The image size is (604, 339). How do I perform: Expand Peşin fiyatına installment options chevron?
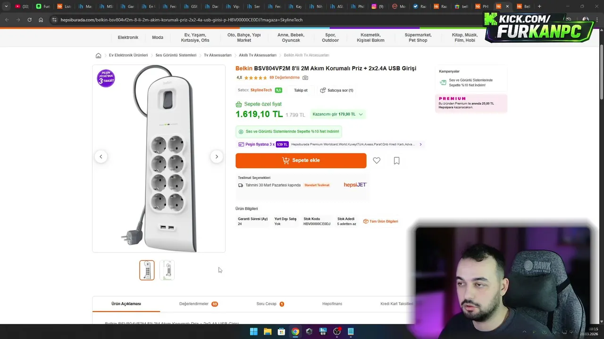tap(420, 145)
